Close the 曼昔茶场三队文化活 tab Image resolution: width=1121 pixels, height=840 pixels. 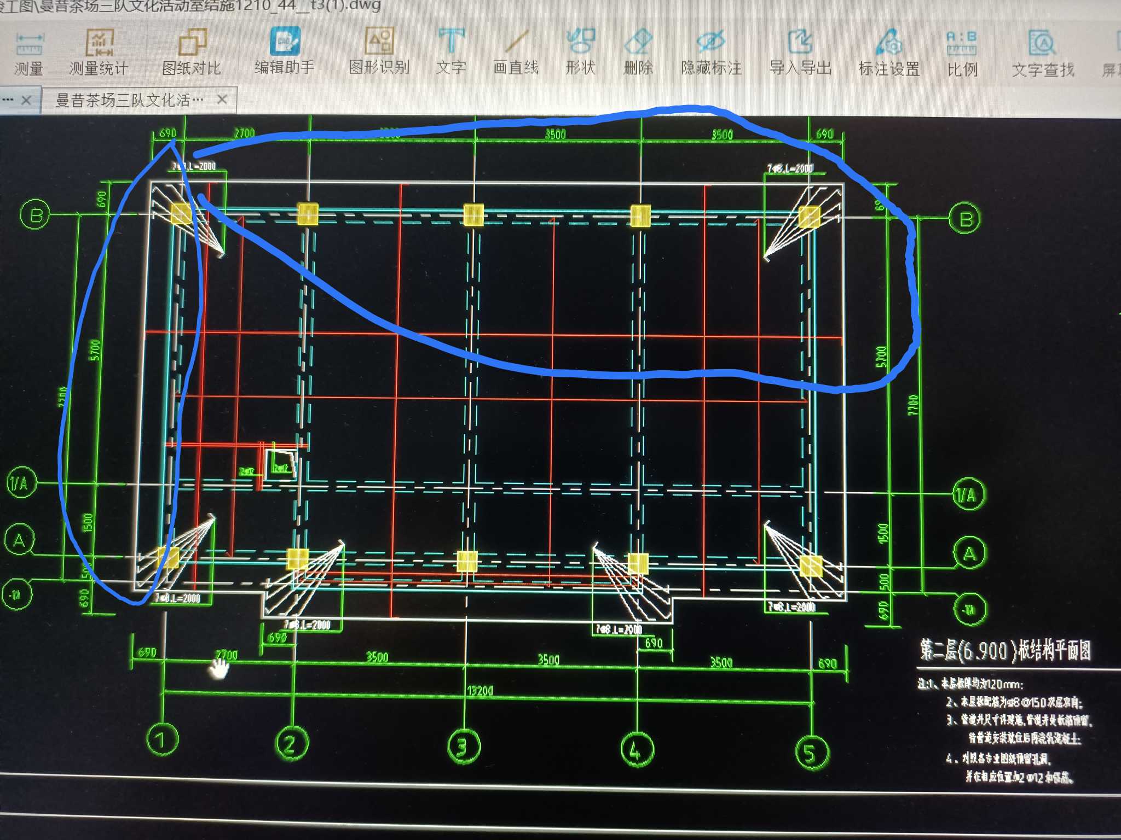click(x=222, y=100)
